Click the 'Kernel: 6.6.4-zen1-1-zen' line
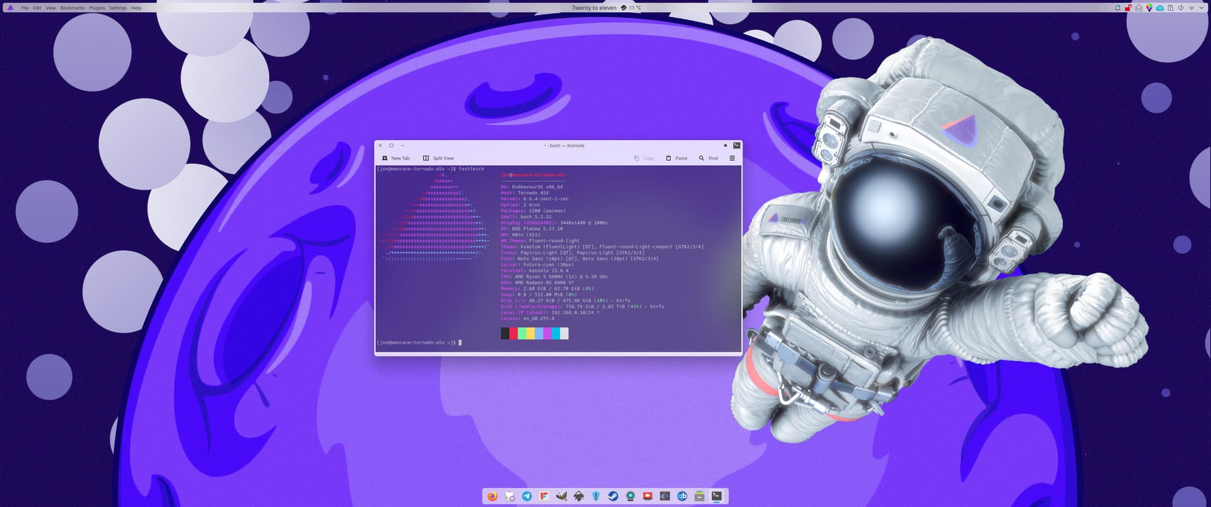1211x507 pixels. (x=534, y=199)
